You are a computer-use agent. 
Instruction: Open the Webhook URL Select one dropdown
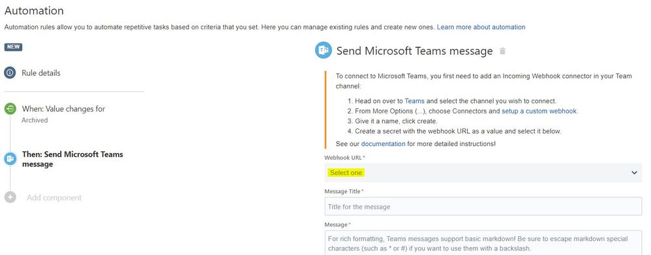pos(483,173)
